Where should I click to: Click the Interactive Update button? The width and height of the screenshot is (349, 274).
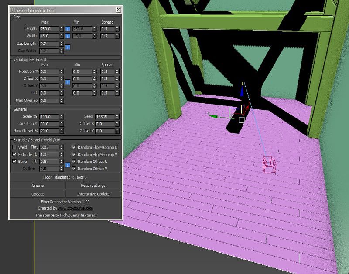(93, 194)
